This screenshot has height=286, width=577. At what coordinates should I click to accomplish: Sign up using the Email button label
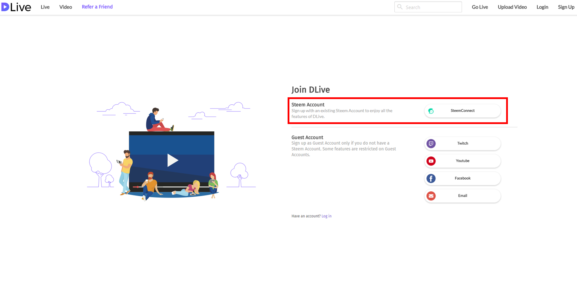click(462, 196)
